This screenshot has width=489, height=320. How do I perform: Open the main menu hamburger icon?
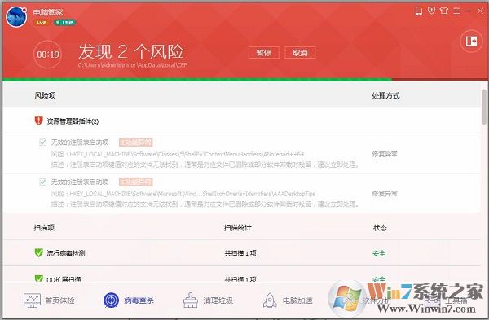(456, 11)
